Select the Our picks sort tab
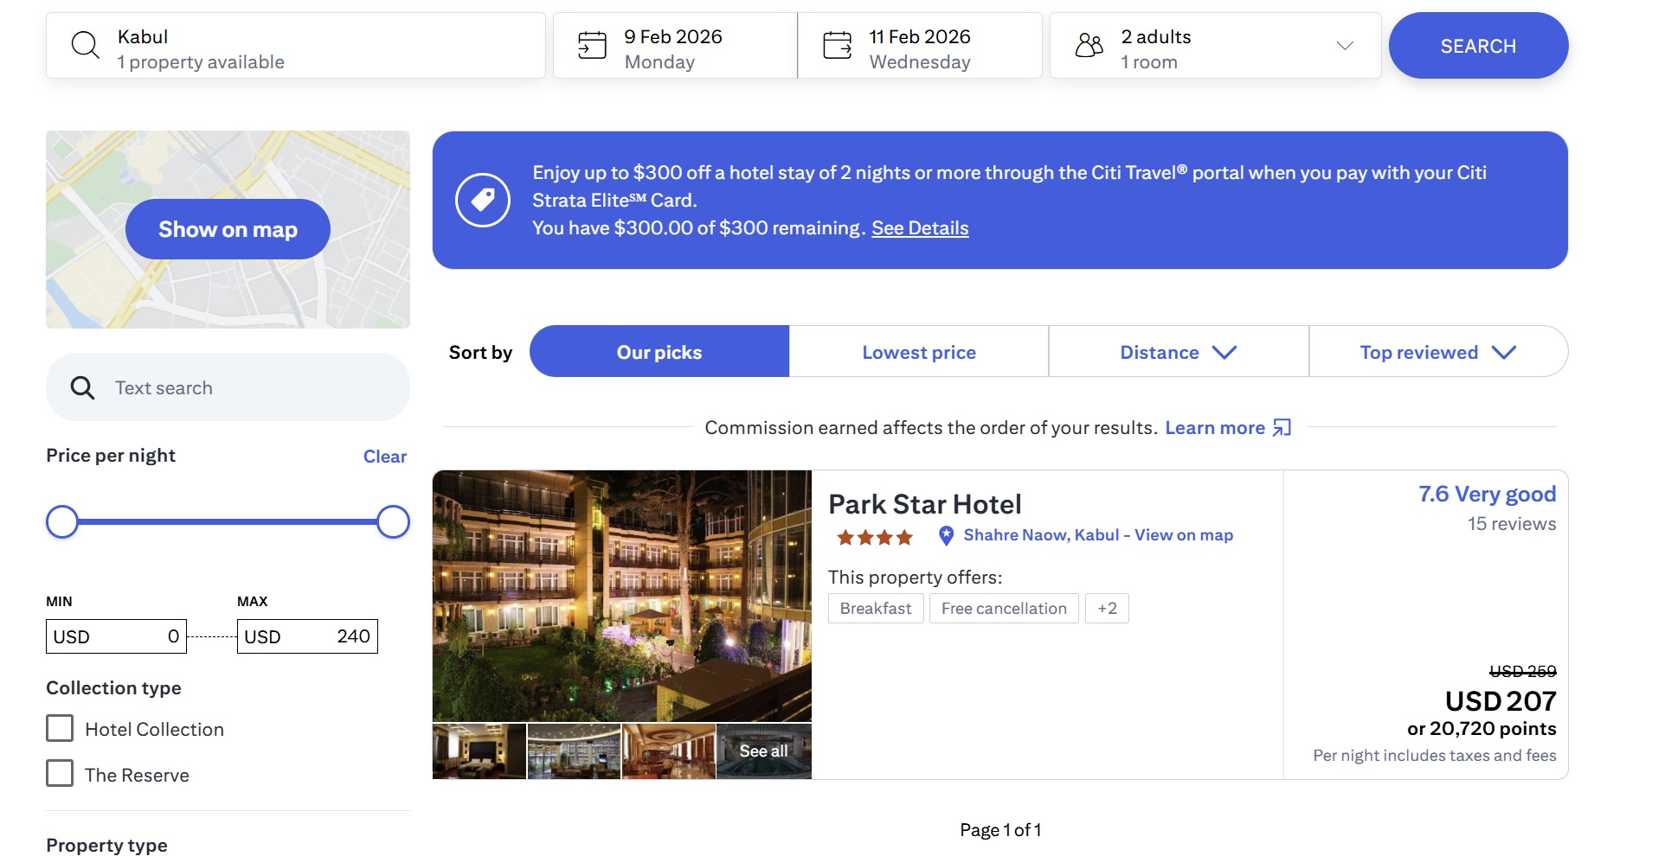 click(x=659, y=352)
